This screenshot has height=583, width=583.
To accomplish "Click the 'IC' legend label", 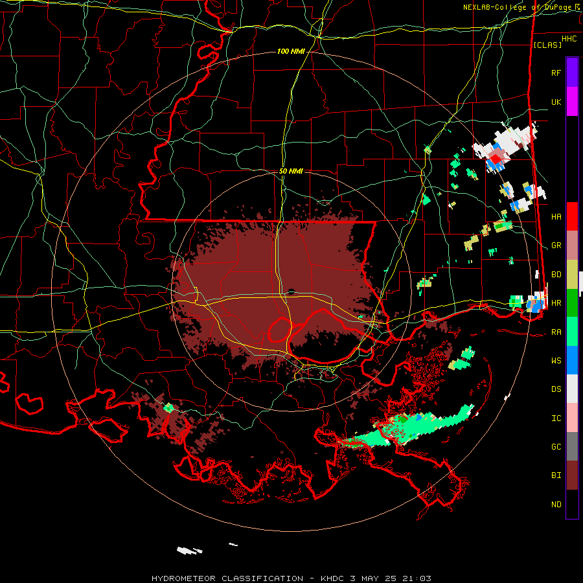I will (556, 418).
